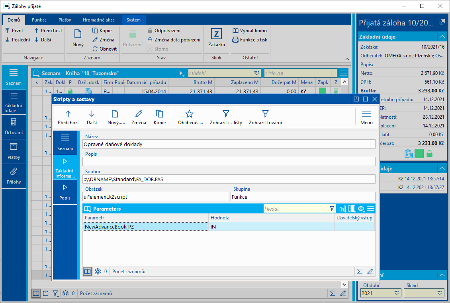Click Funkce a tisk button
This screenshot has width=450, height=303.
tap(250, 40)
